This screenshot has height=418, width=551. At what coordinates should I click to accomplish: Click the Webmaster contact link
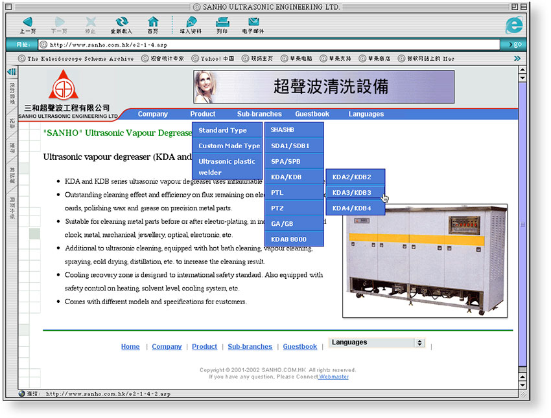334,377
